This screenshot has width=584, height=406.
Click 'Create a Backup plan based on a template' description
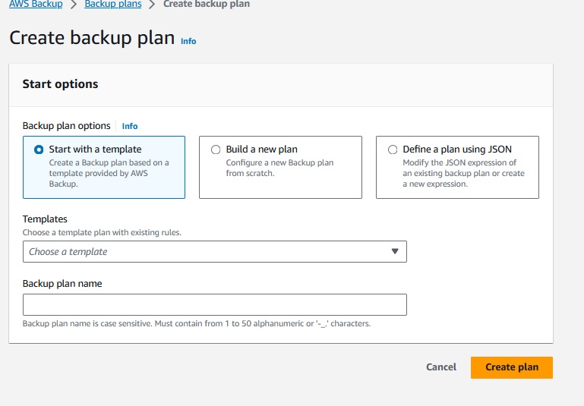(109, 173)
